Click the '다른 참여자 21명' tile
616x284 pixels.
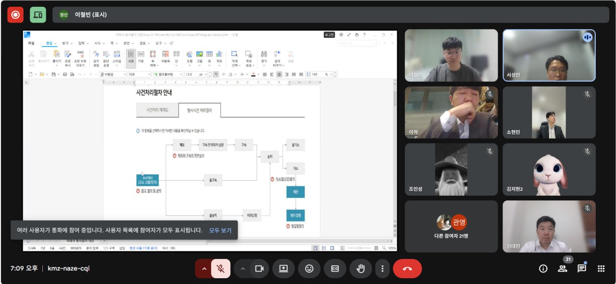pyautogui.click(x=451, y=226)
